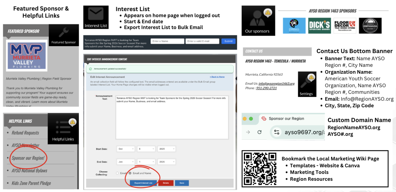Open the Helpful Links list tile
396x192 pixels.
click(63, 129)
